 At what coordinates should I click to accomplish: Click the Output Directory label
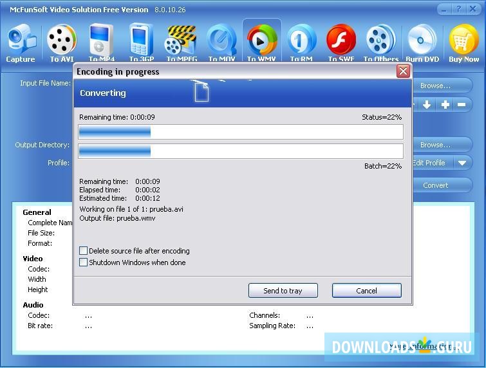[x=42, y=145]
